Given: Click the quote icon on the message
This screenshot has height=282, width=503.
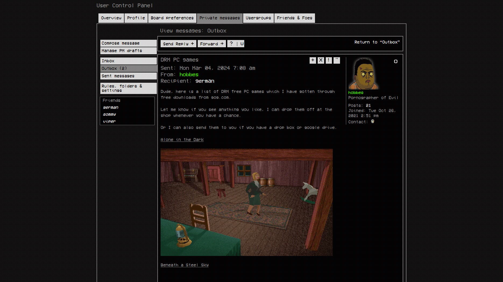Looking at the screenshot, I should tap(337, 60).
